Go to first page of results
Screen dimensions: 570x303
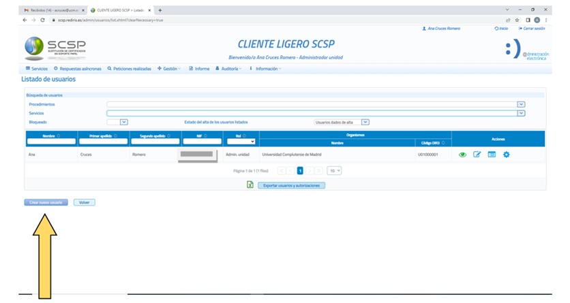[282, 170]
